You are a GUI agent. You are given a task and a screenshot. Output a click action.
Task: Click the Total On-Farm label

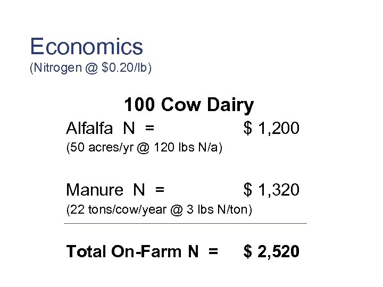point(124,251)
